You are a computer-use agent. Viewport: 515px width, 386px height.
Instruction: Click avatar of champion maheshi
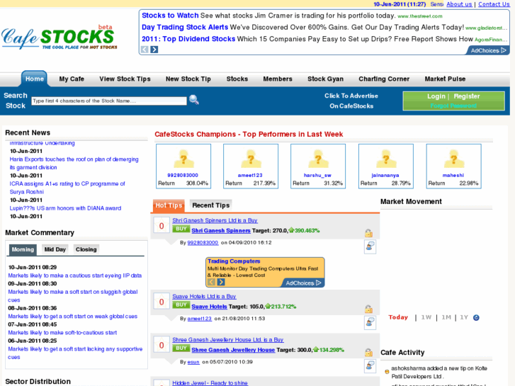point(453,159)
